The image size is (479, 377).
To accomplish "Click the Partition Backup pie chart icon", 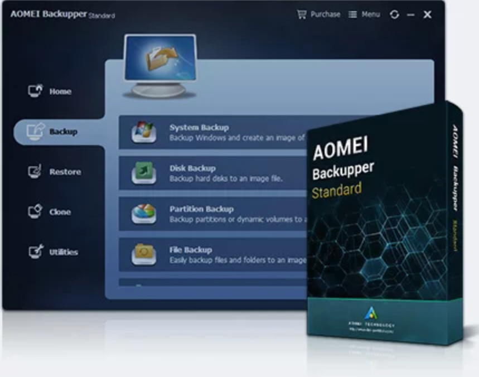I will pos(144,214).
